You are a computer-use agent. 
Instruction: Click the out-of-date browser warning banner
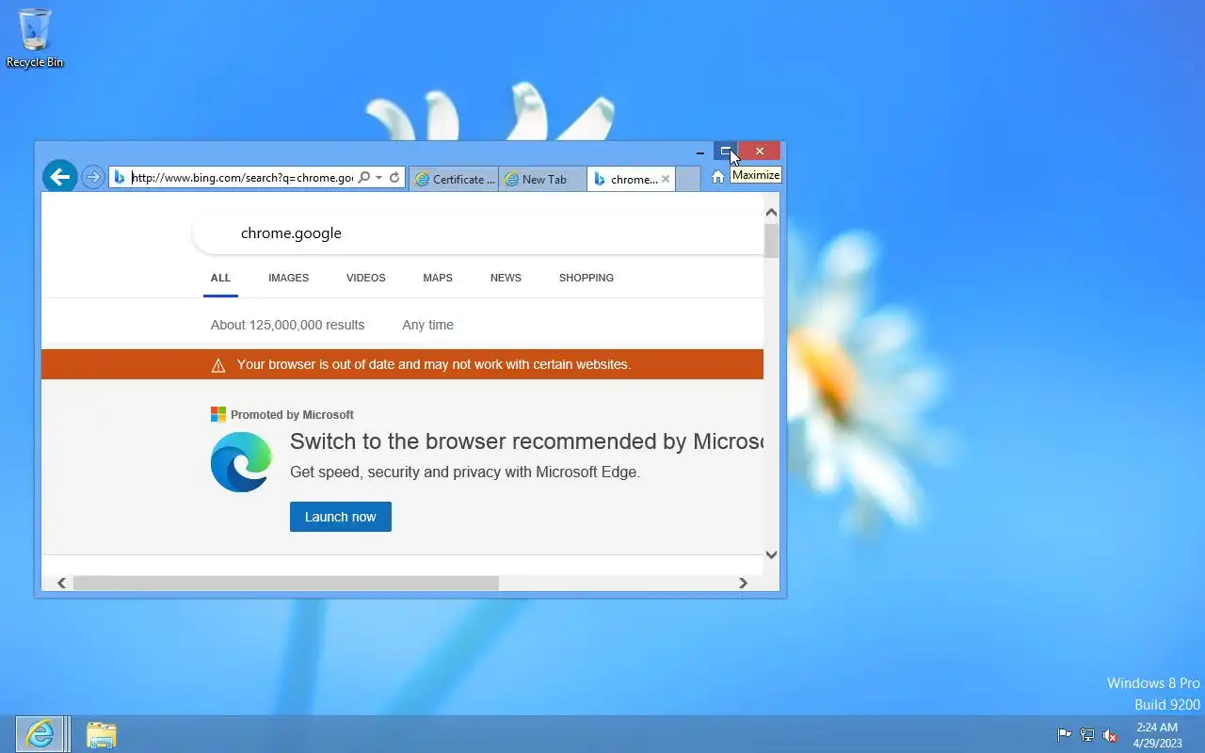coord(402,364)
